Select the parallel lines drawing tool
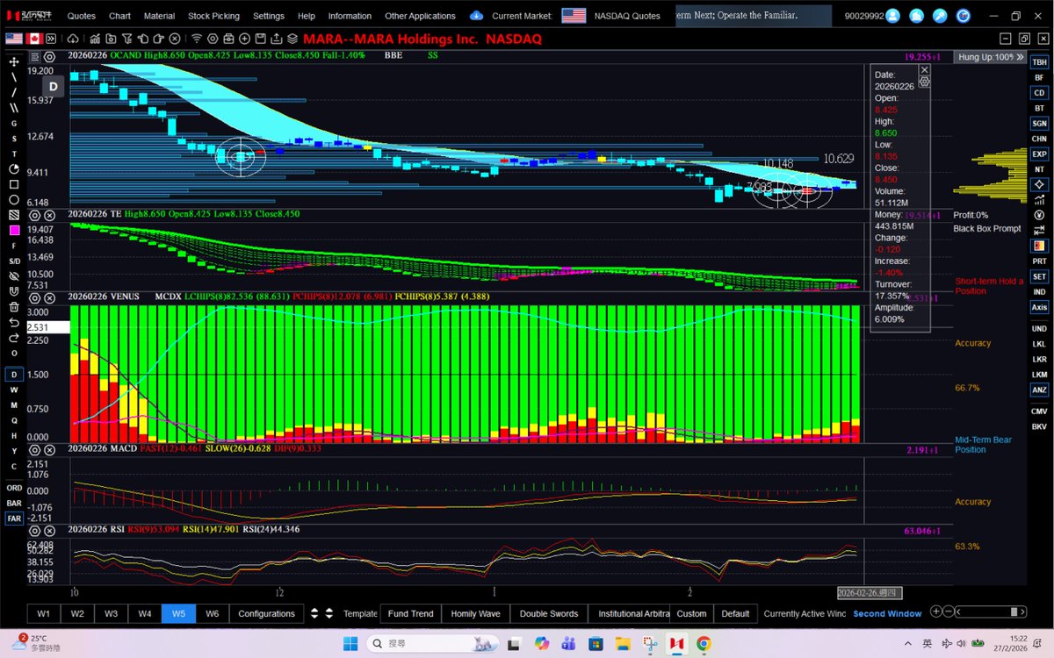1054x658 pixels. pyautogui.click(x=14, y=108)
